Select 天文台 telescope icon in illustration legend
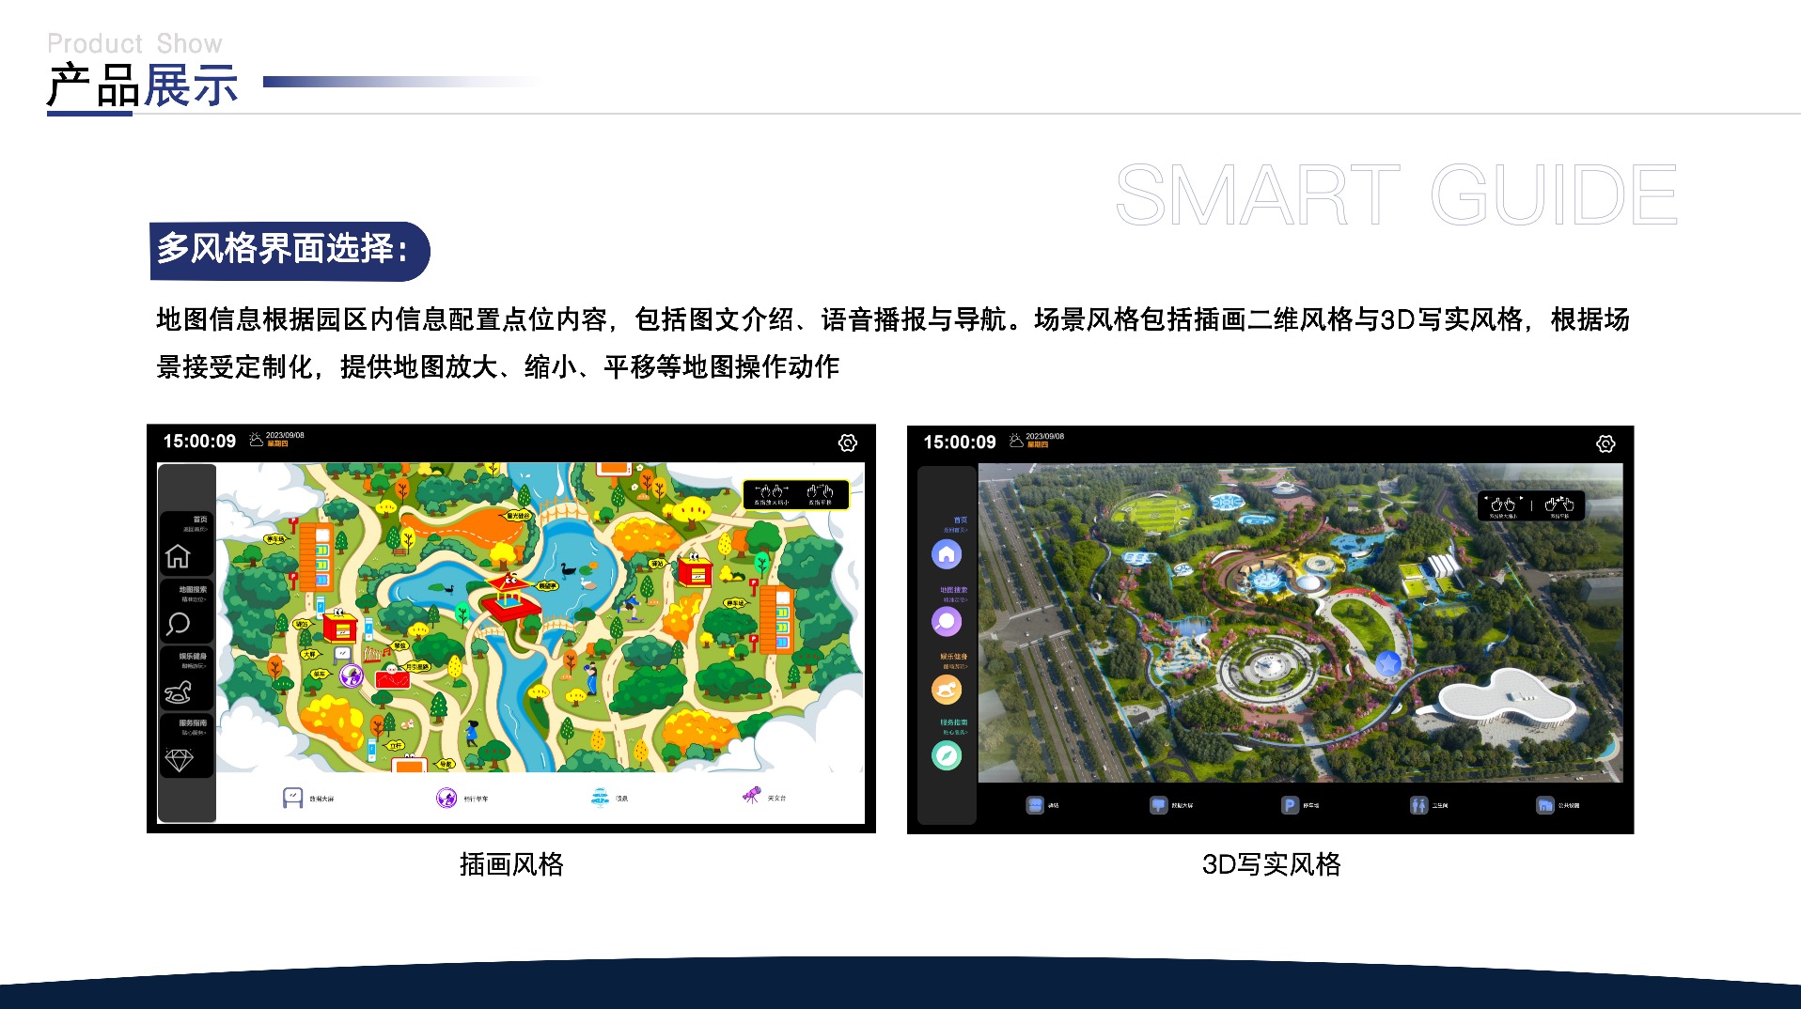The image size is (1801, 1009). (752, 797)
